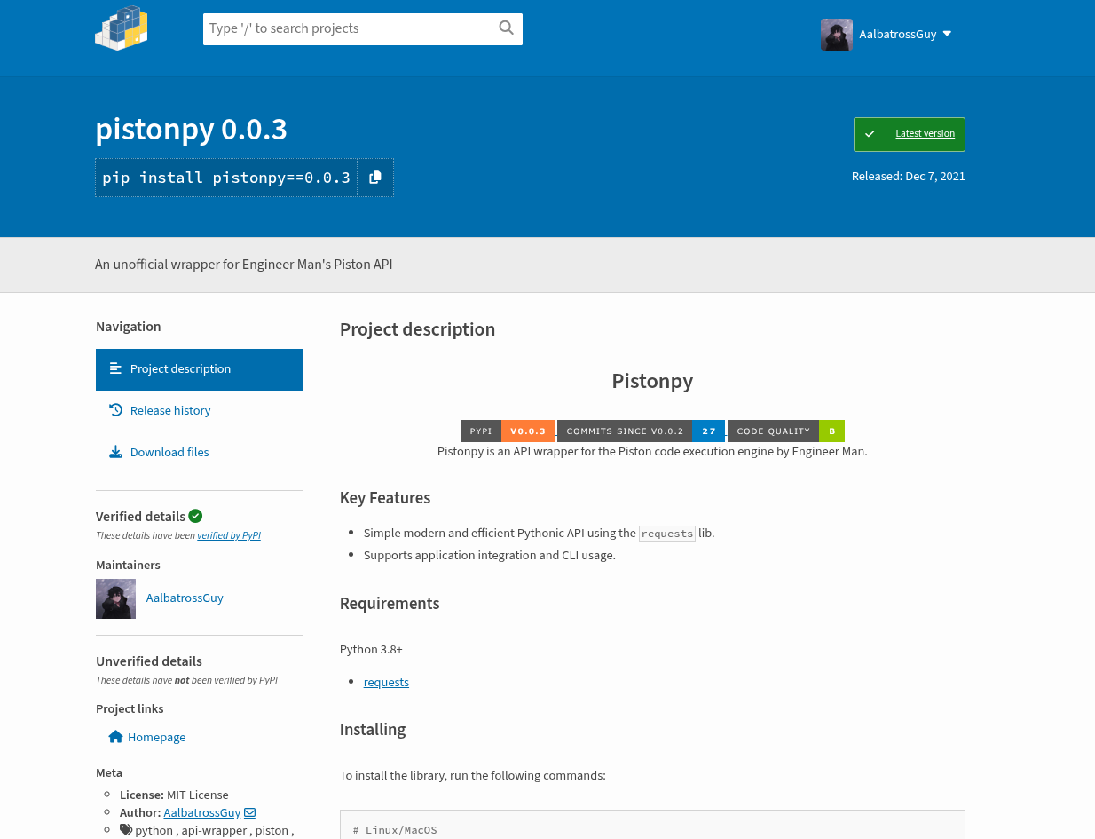Click the Homepage house icon
This screenshot has width=1095, height=839.
[115, 737]
